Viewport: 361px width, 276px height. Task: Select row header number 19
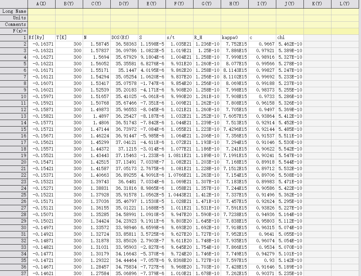coord(14,155)
